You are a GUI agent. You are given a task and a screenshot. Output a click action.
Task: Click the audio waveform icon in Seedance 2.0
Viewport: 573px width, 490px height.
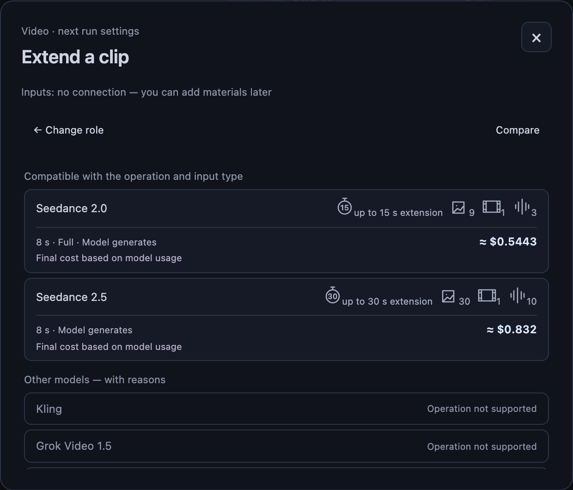(522, 207)
